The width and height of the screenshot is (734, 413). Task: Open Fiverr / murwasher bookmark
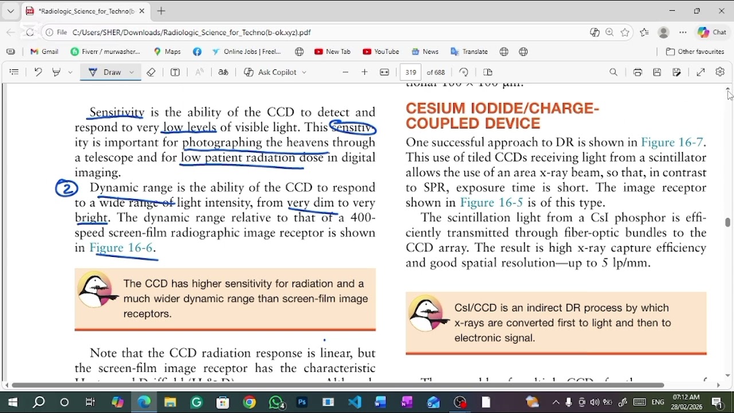coord(106,52)
